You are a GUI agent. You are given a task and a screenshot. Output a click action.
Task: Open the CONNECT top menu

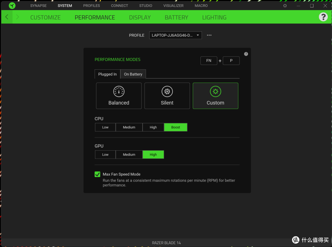pos(119,6)
